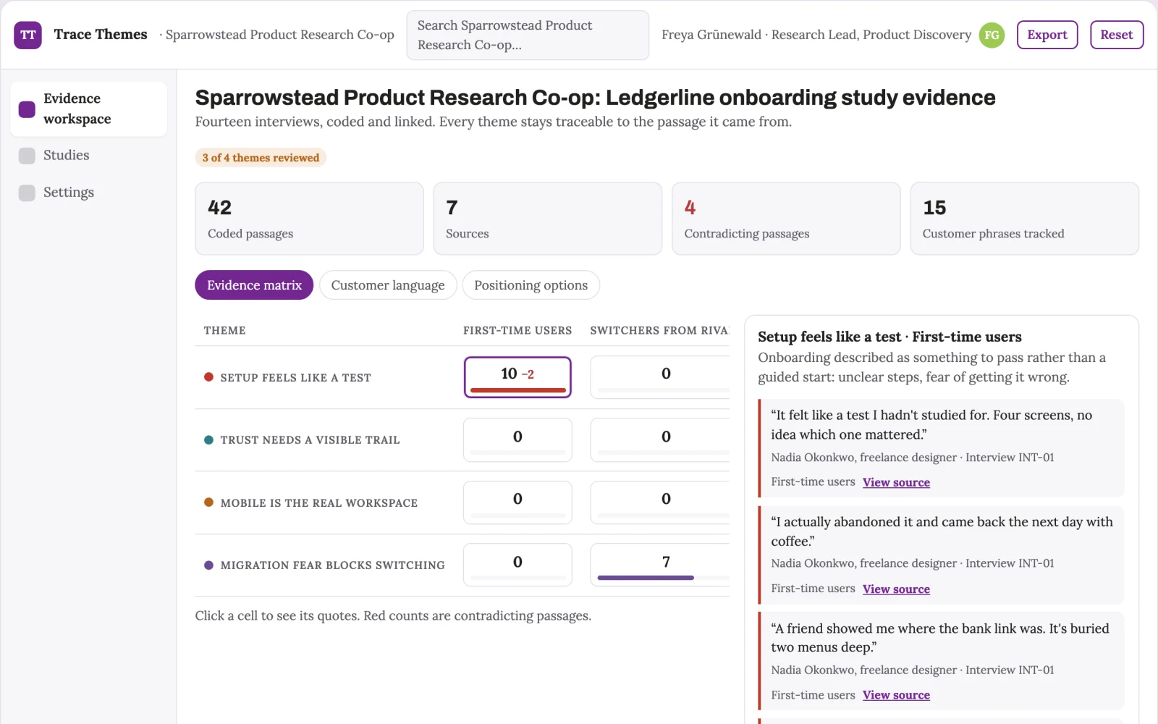
Task: Select the Migration fear first-time users cell
Action: pos(517,565)
